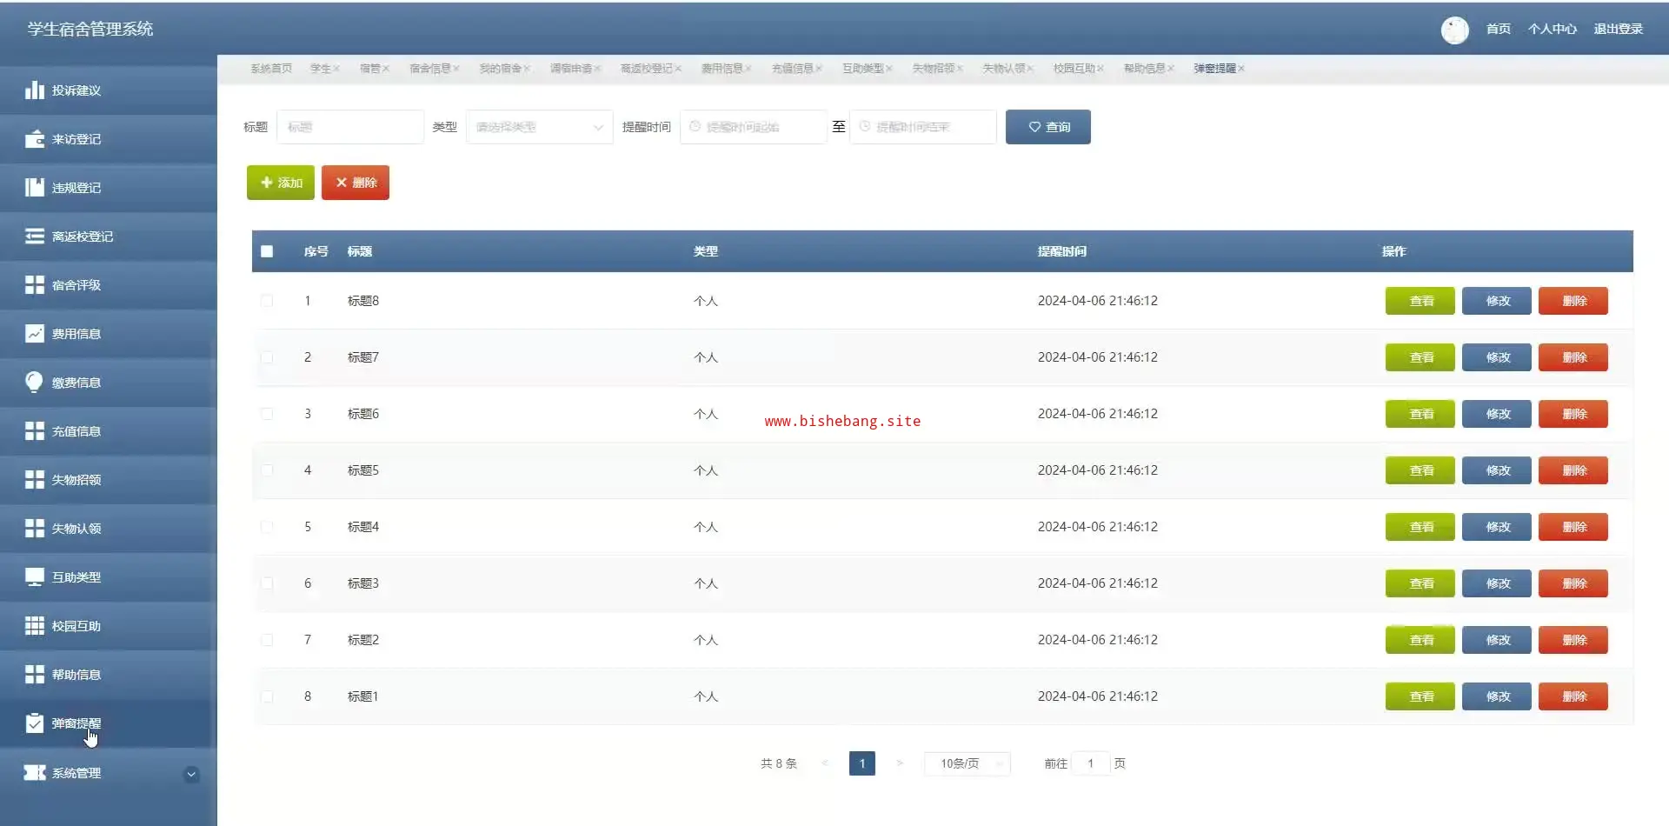Click the 违规登记 sidebar icon
This screenshot has width=1669, height=826.
[34, 188]
